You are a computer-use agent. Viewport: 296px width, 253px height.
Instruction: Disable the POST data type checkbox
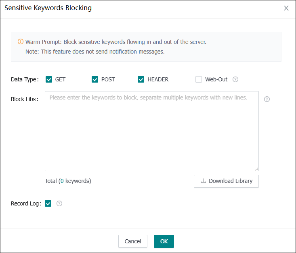tap(95, 79)
